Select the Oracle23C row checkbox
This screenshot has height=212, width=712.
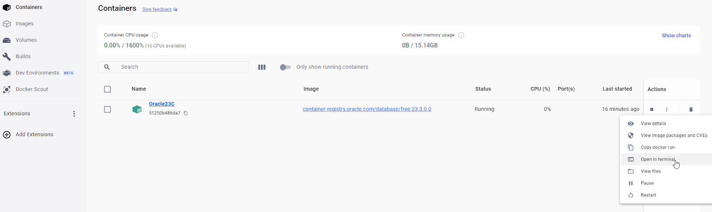[107, 109]
